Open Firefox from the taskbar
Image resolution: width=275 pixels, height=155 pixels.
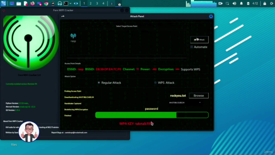(x=33, y=3)
